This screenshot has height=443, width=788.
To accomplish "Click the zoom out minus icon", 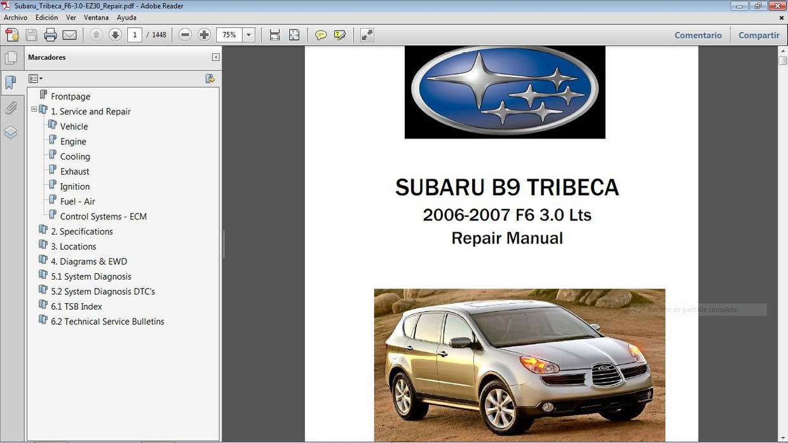I will 184,34.
